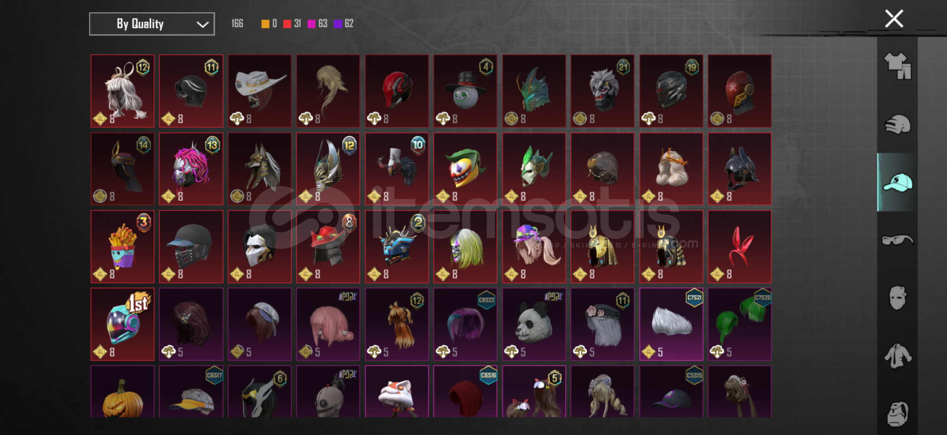This screenshot has width=947, height=435.
Task: Close the inventory with the X icon
Action: (x=894, y=19)
